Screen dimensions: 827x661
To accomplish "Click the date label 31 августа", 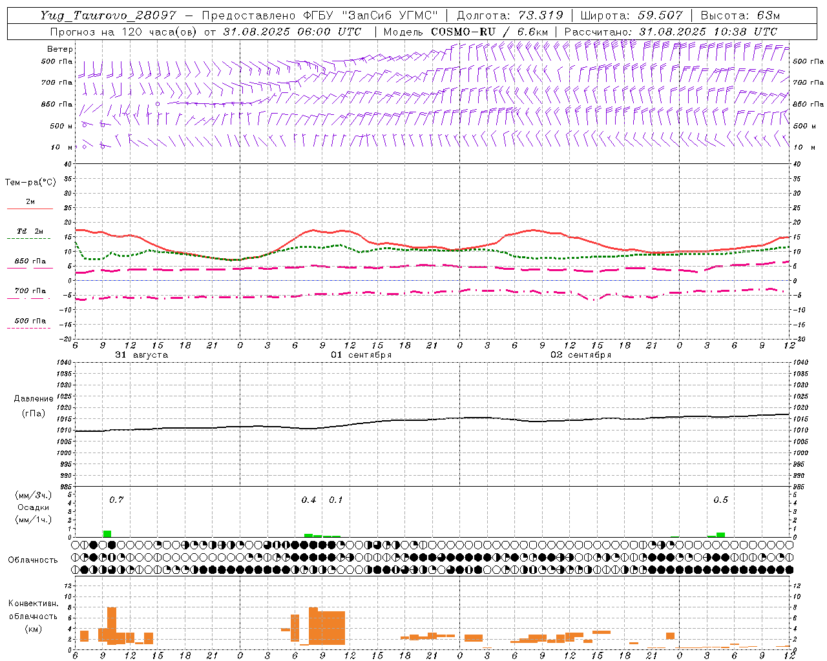I will click(141, 355).
